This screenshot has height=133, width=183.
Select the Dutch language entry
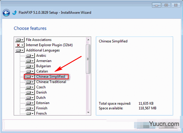tap(41, 98)
